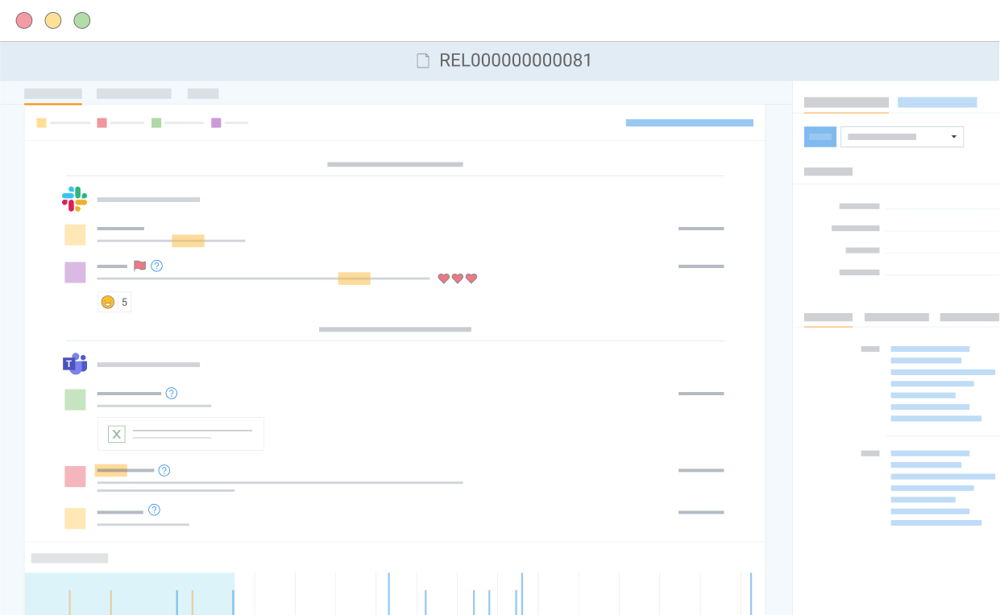Click help icon on green avatar's Teams message
Viewport: 1000px width, 615px height.
(172, 394)
